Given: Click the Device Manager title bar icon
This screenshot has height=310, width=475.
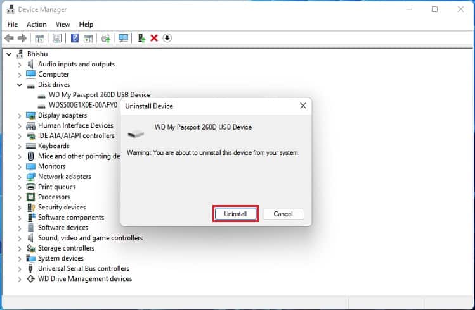Looking at the screenshot, I should click(x=11, y=9).
